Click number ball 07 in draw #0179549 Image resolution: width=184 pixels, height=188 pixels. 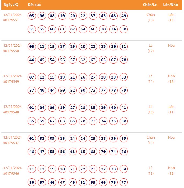pos(32,77)
